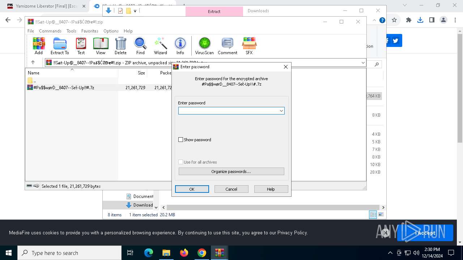Switch to the Extract tab in Explorer

pyautogui.click(x=214, y=11)
